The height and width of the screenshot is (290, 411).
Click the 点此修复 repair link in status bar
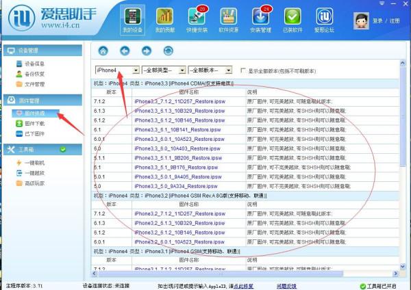(243, 287)
